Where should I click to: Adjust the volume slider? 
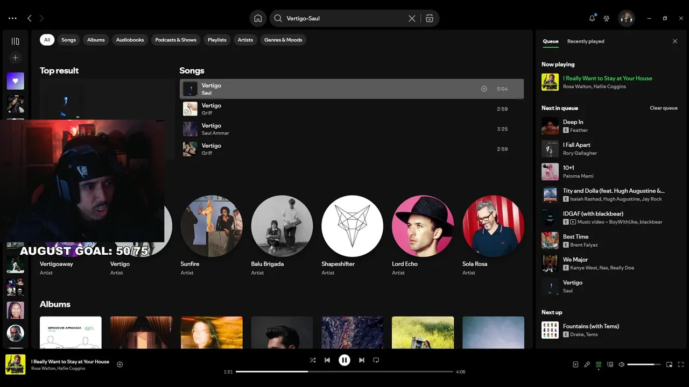[644, 364]
